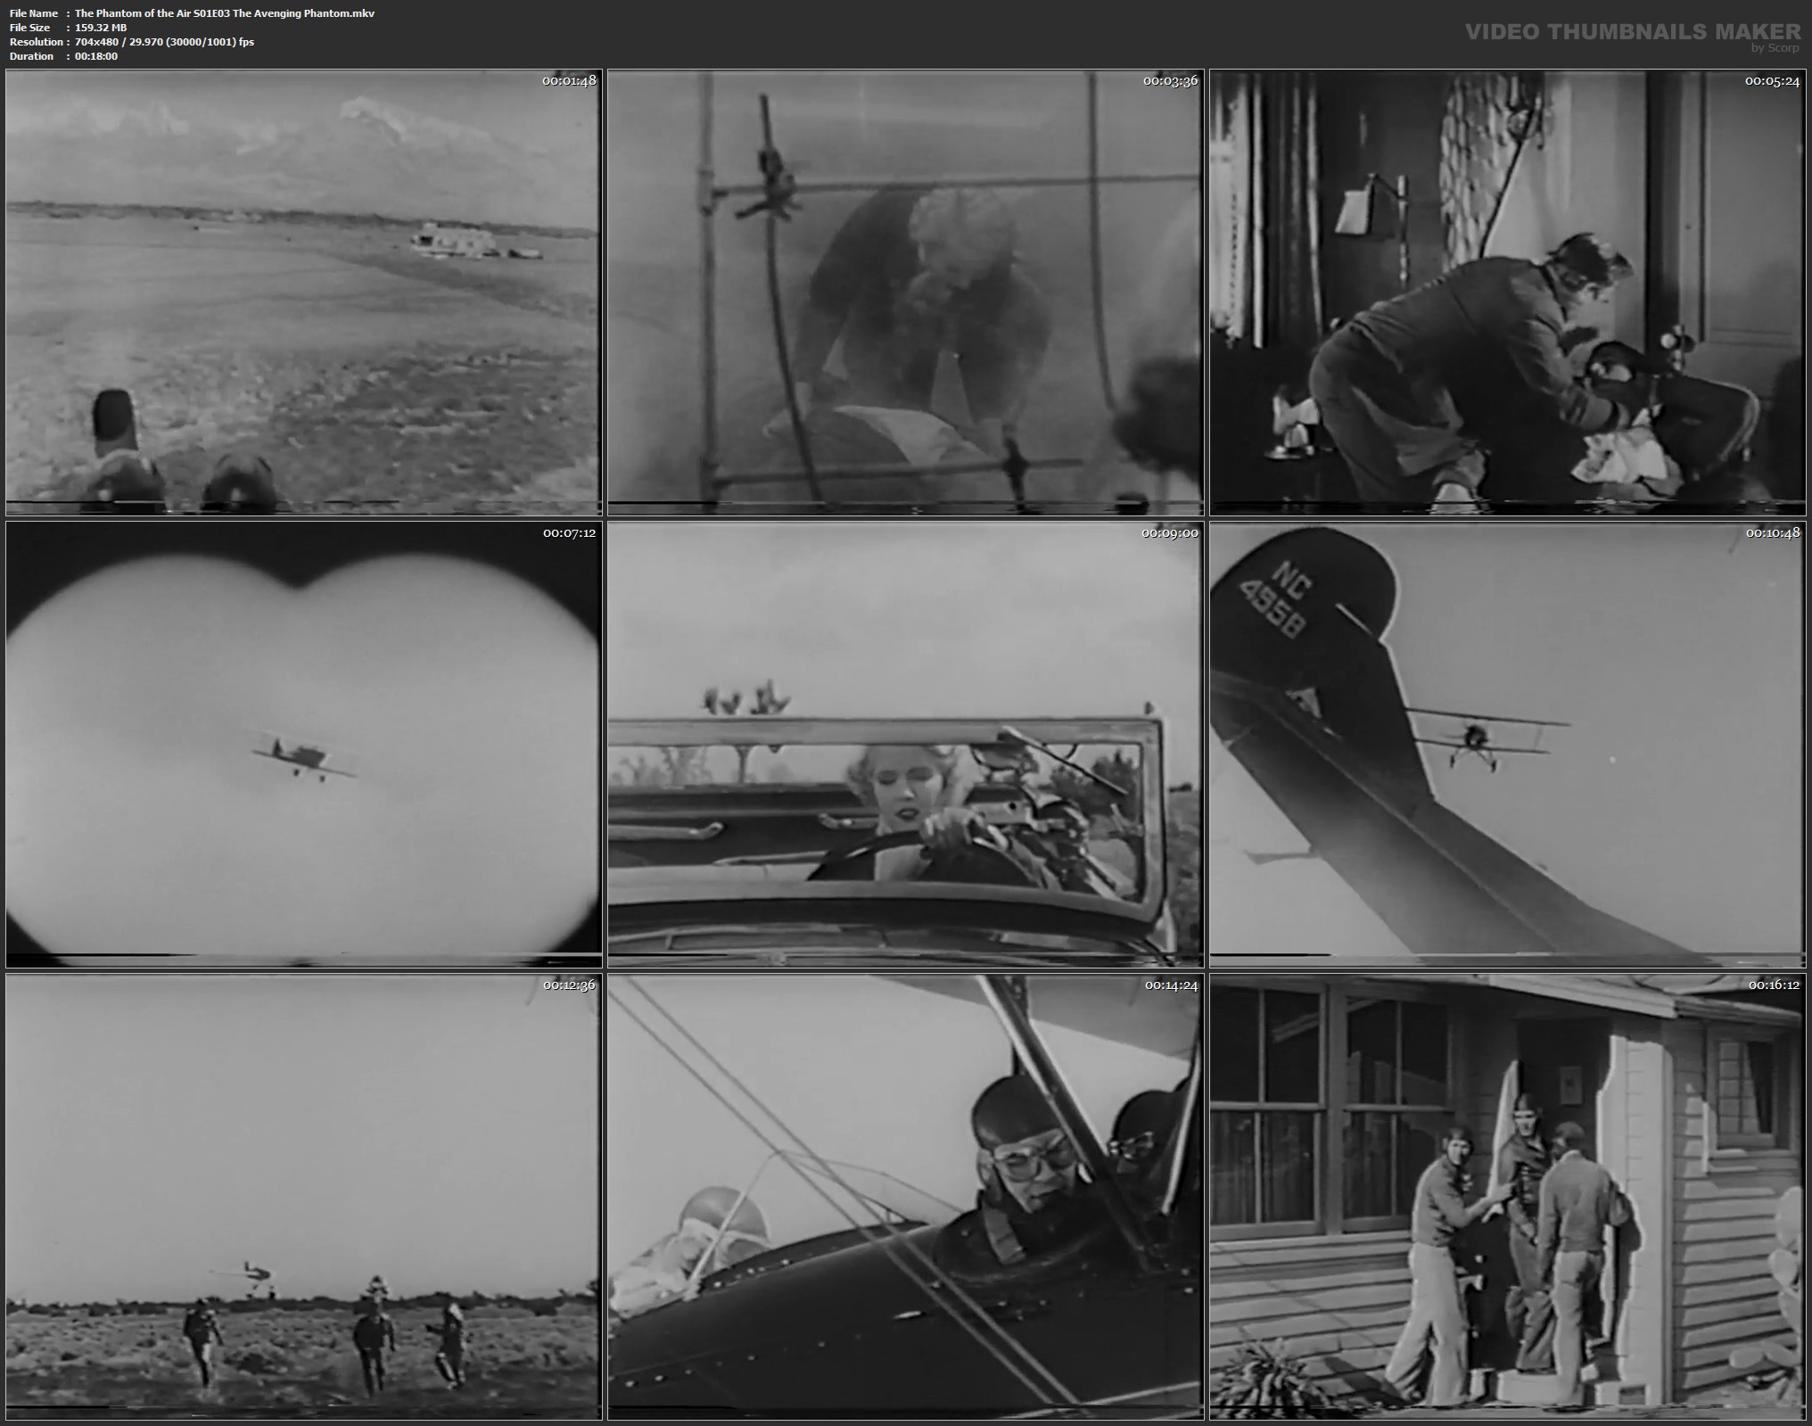The height and width of the screenshot is (1426, 1812).
Task: Click the 00:10:48 airplane tail NC 4958 thumbnail
Action: [1507, 745]
